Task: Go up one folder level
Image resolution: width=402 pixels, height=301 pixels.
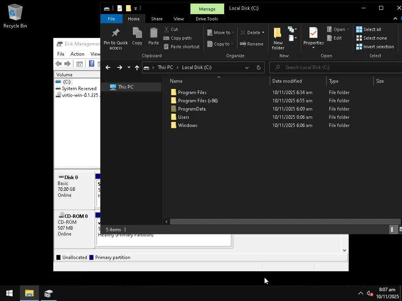Action: point(137,67)
